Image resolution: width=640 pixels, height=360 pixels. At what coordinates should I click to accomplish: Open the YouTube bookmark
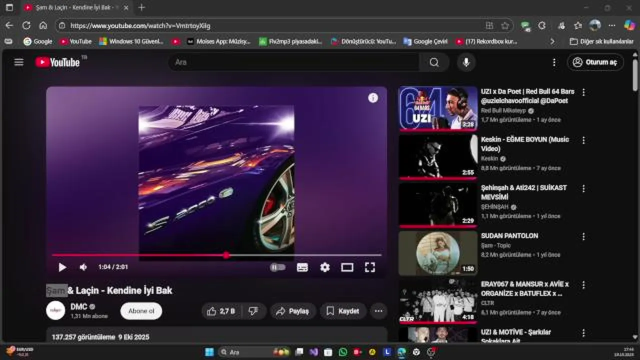(76, 41)
